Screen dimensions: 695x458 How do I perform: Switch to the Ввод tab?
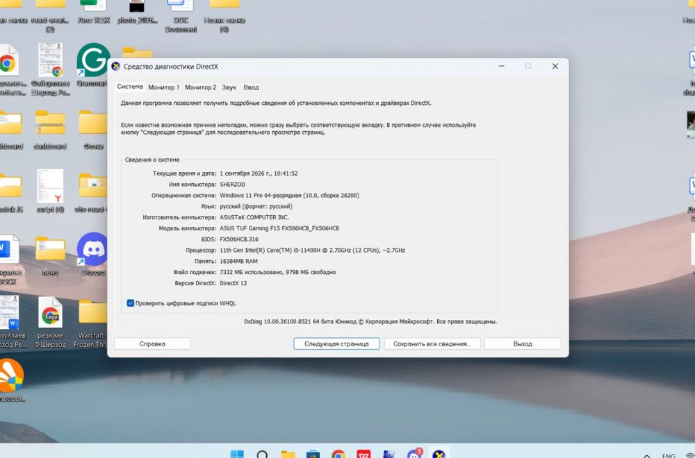coord(251,87)
